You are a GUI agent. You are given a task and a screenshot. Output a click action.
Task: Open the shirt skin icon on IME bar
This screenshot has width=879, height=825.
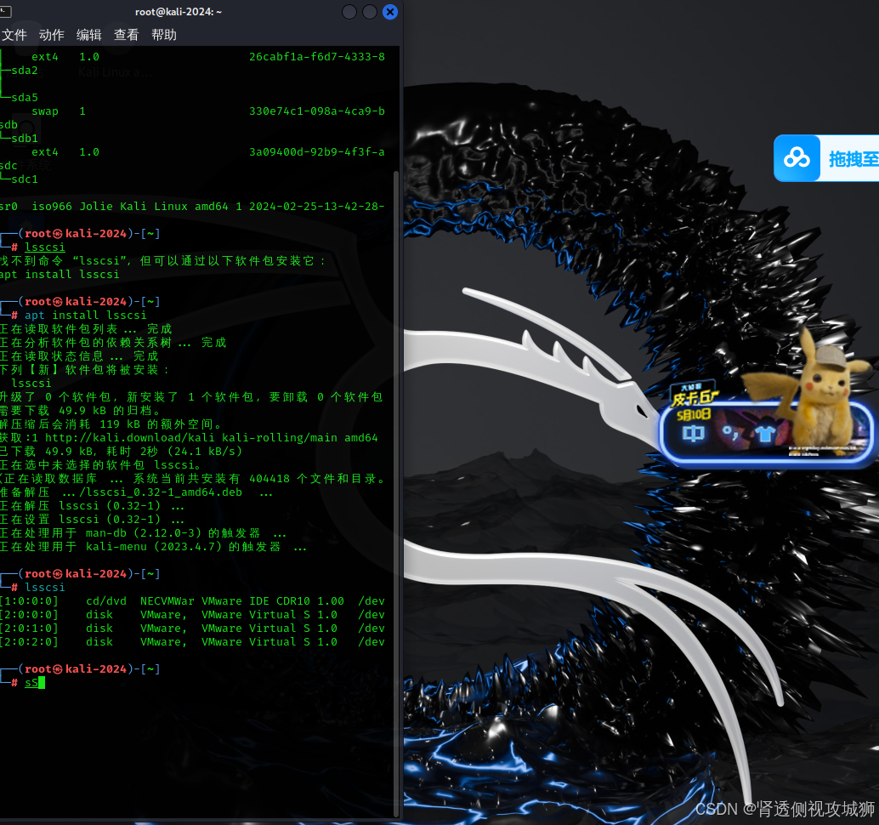tap(764, 434)
